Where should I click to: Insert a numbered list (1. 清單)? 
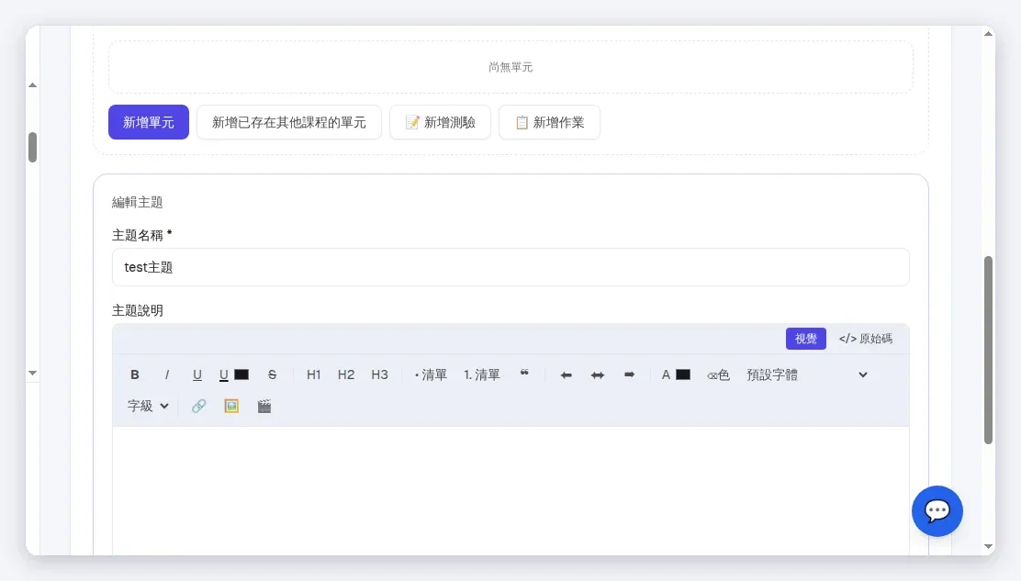[x=482, y=374]
